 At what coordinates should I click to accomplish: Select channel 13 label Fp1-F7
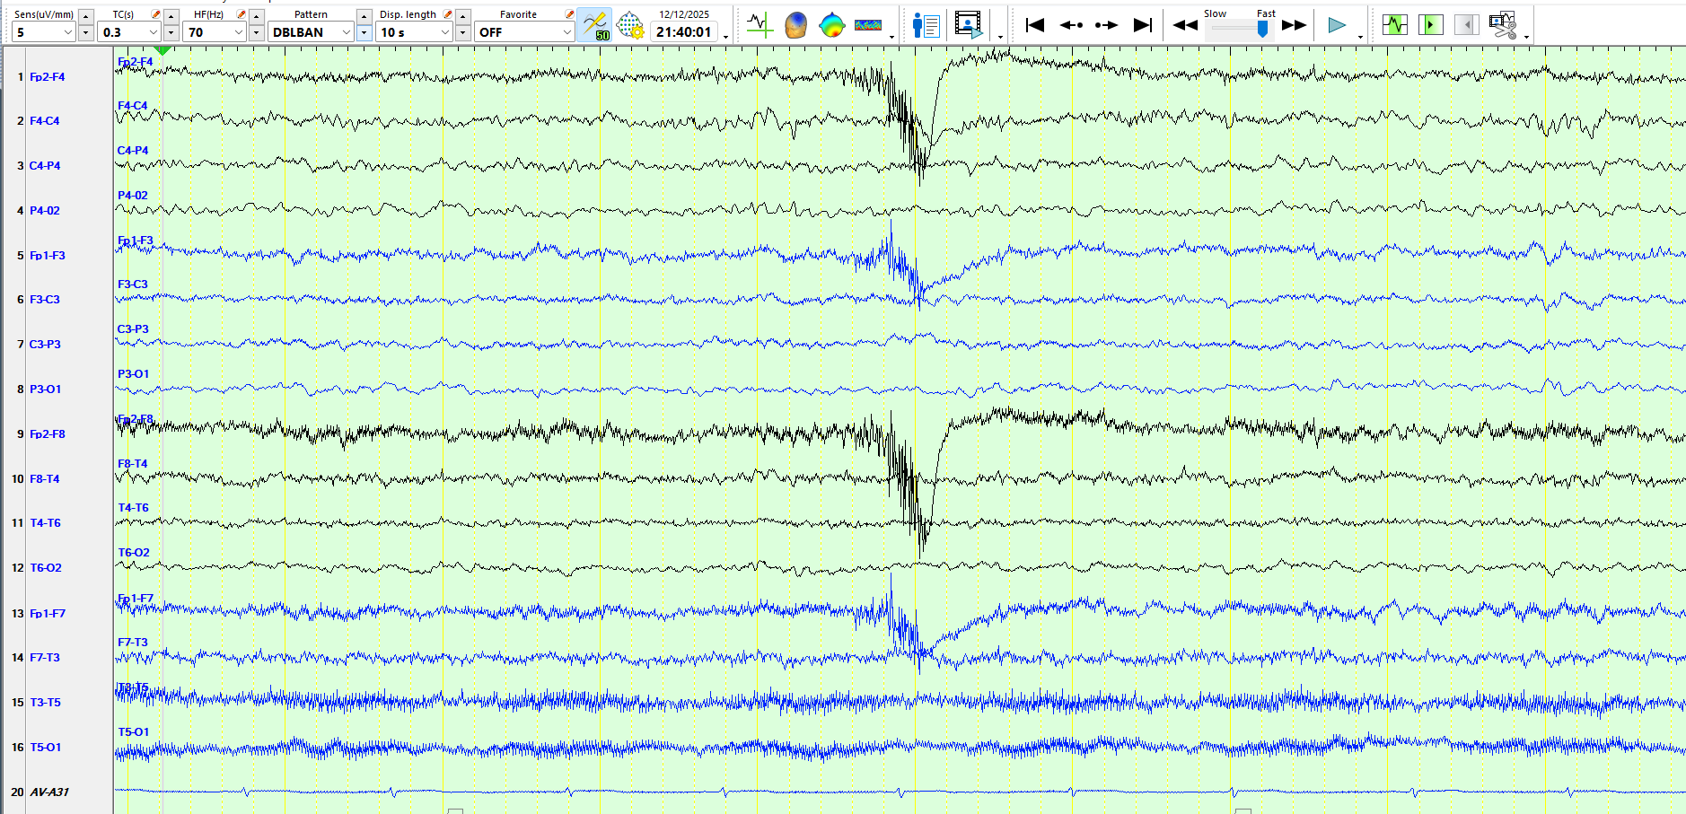coord(48,614)
